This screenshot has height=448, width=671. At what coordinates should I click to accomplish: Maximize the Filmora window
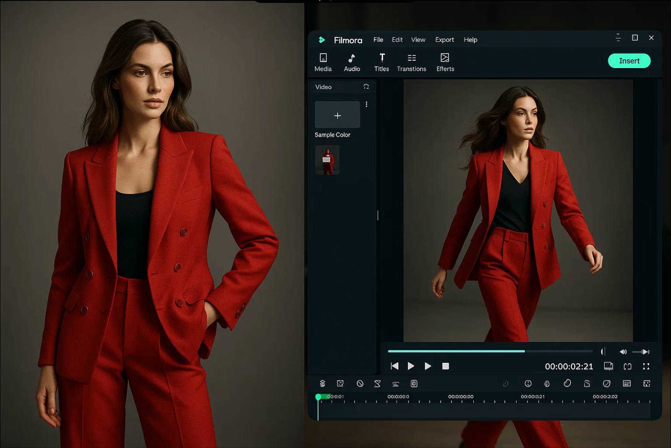pyautogui.click(x=635, y=38)
